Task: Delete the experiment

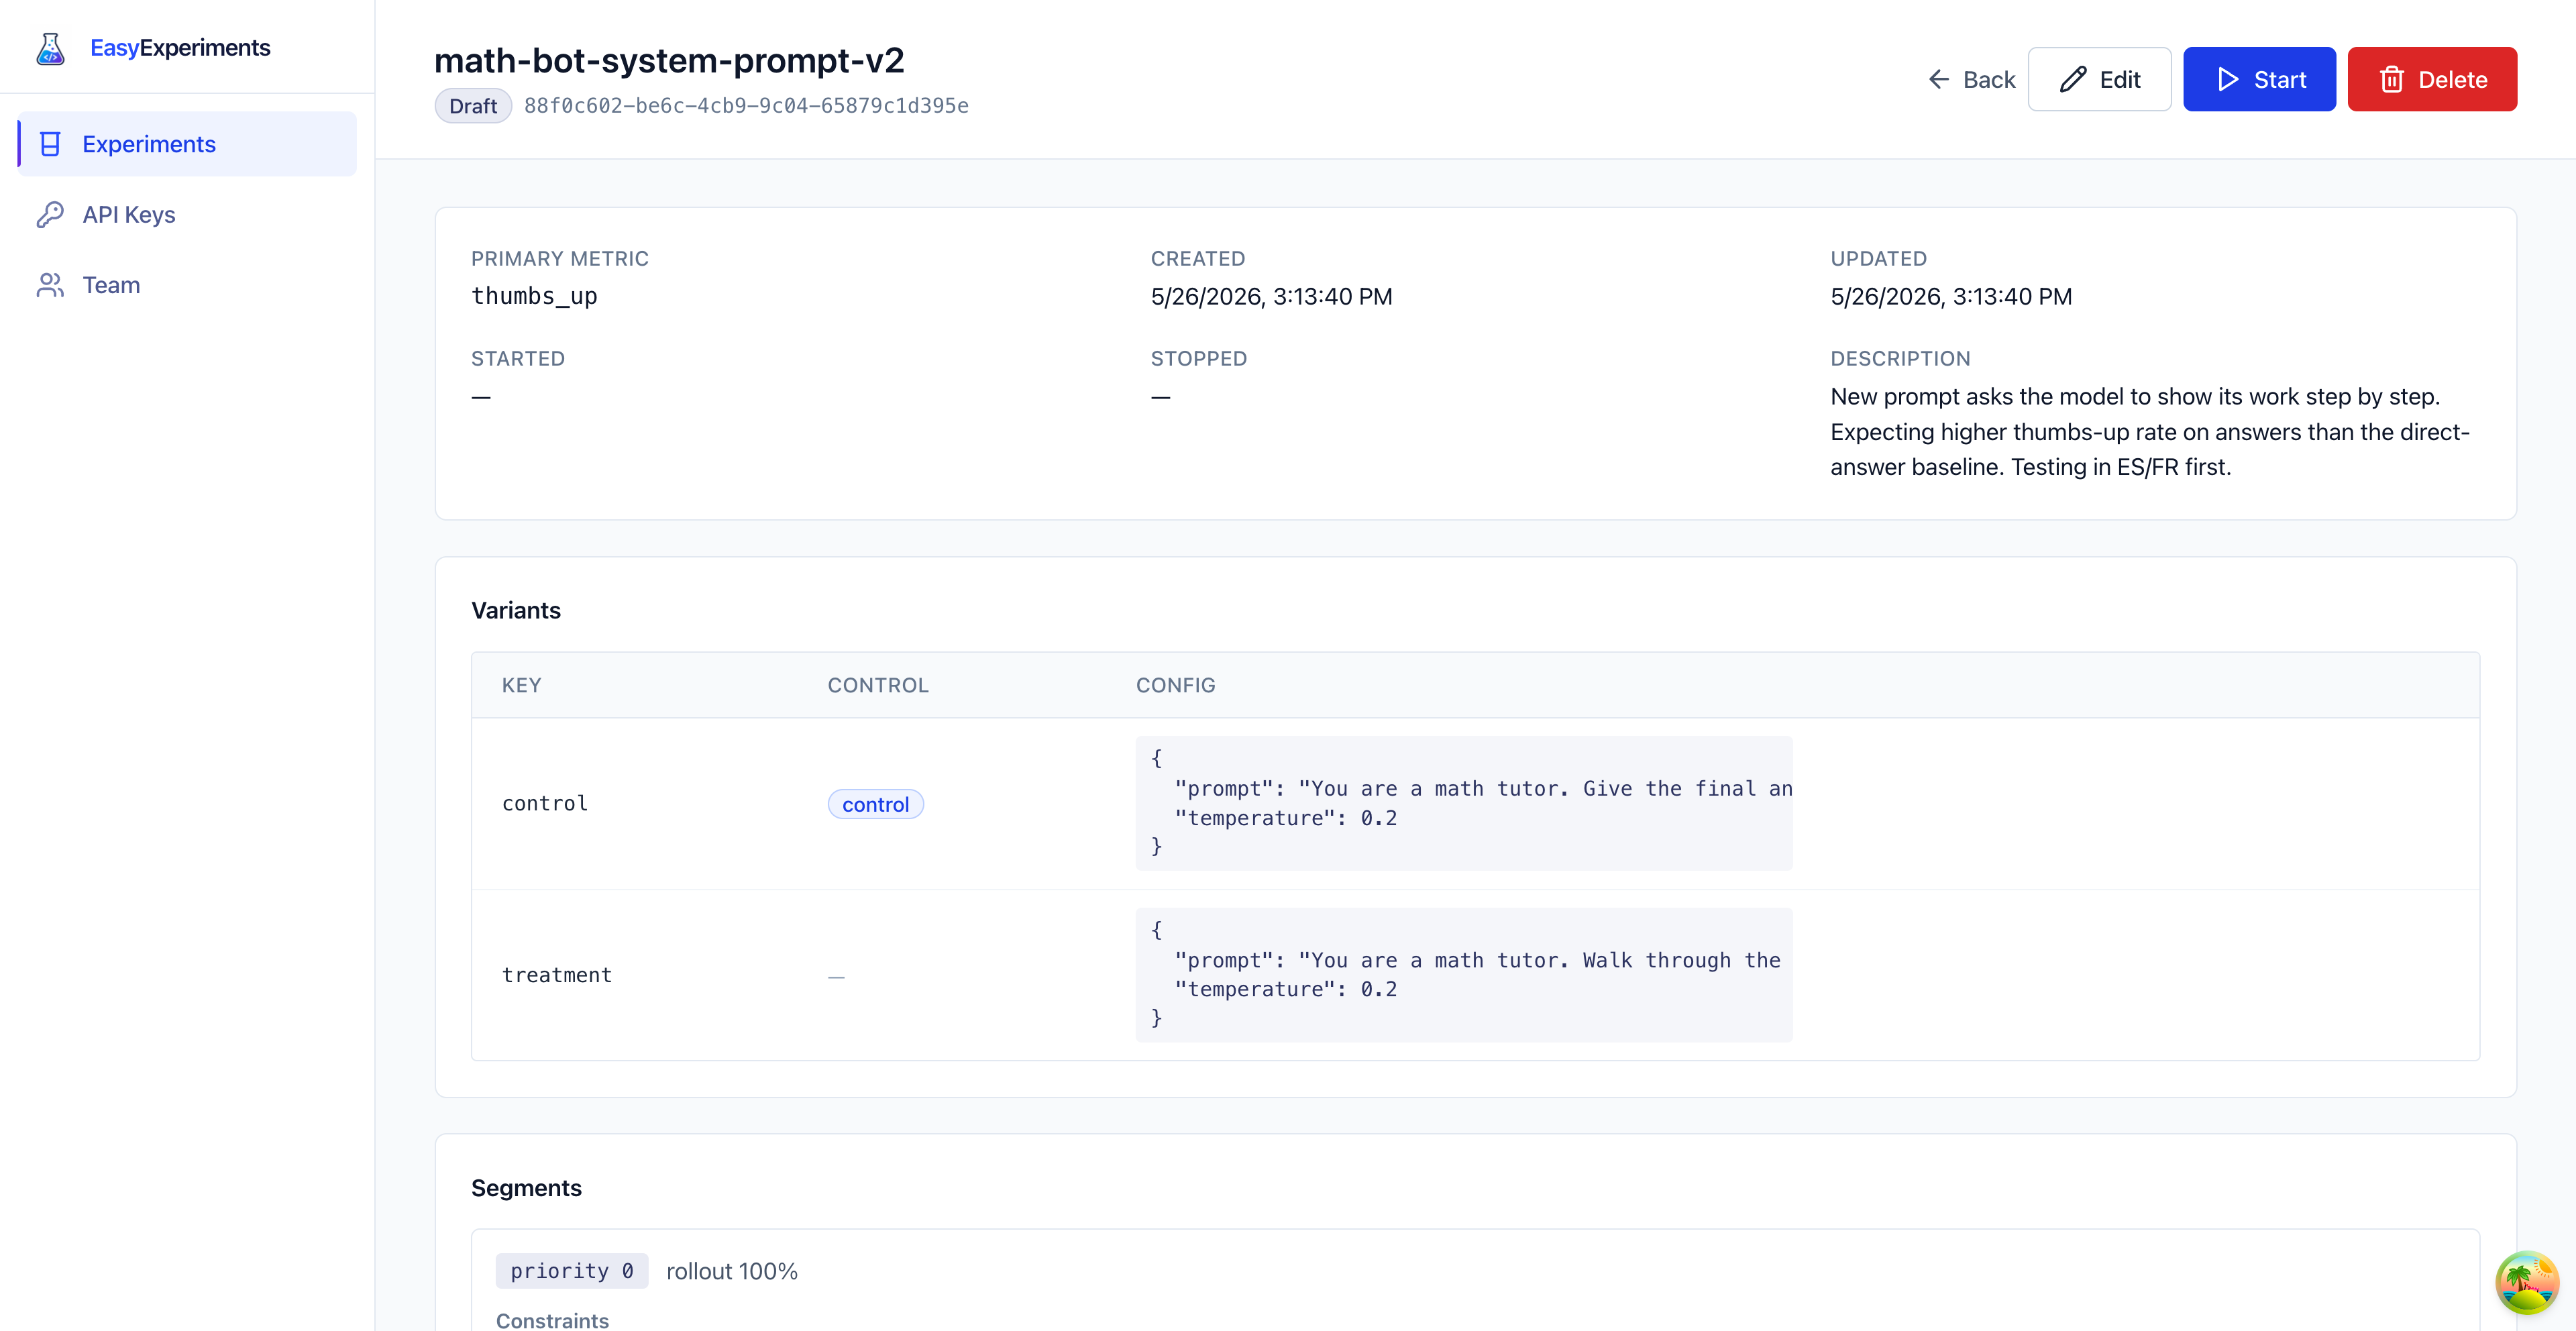Action: coord(2432,79)
